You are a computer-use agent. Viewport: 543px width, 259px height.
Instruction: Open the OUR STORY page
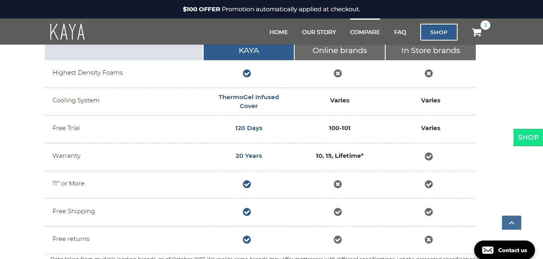pyautogui.click(x=319, y=32)
